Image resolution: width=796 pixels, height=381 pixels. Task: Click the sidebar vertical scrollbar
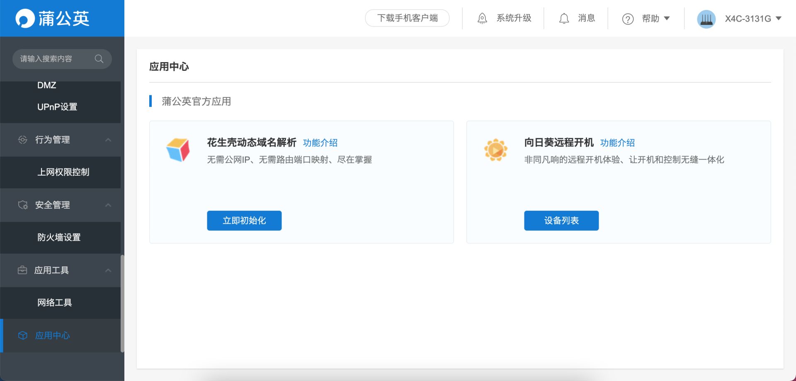(122, 304)
